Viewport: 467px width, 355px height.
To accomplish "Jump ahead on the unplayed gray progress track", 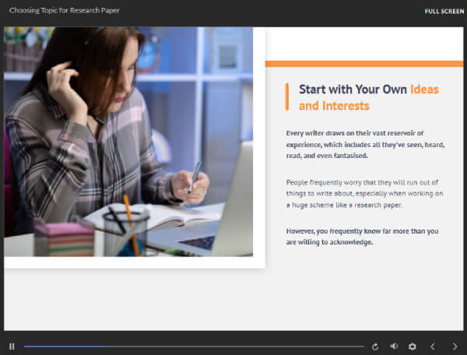I will [x=235, y=346].
